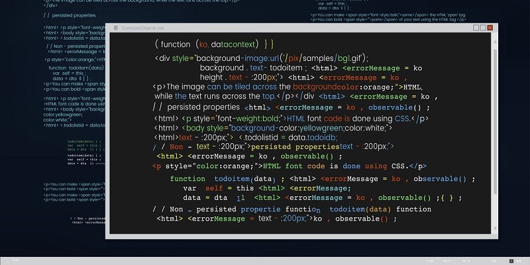Minimize the CompareObjects.css window
The height and width of the screenshot is (265, 530).
(475, 28)
